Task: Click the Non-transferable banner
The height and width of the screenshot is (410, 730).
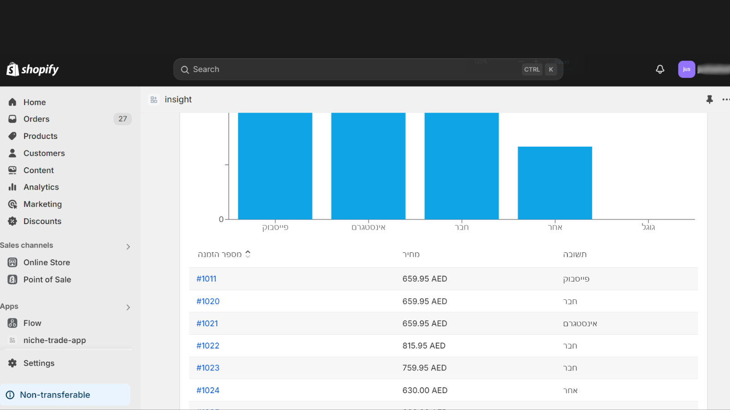Action: pos(65,395)
